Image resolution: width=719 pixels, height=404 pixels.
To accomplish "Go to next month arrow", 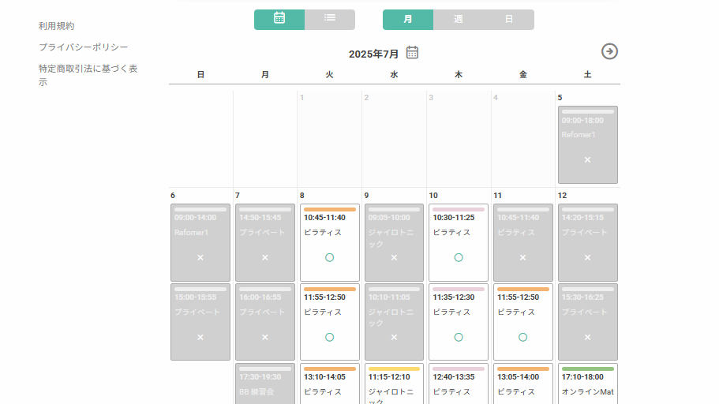I will click(609, 51).
